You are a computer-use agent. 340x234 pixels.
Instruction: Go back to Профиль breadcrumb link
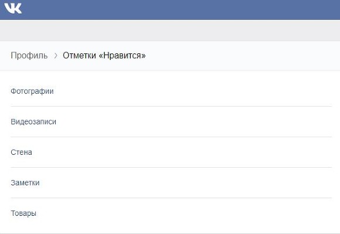tap(29, 56)
